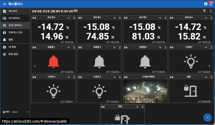Open 내 계정 in the sidebar
215x125 pixels.
tap(12, 47)
